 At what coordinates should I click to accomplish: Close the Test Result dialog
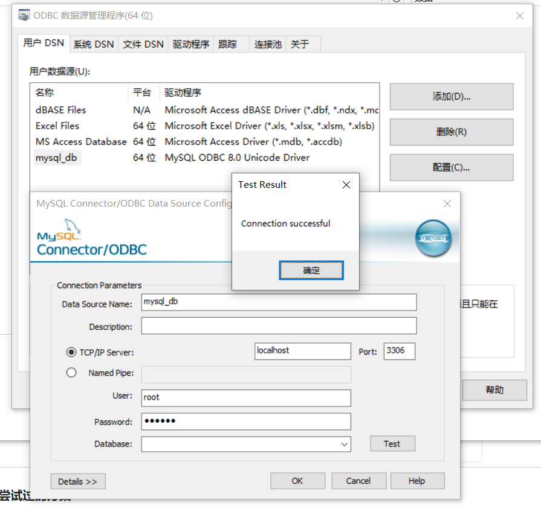pyautogui.click(x=346, y=185)
